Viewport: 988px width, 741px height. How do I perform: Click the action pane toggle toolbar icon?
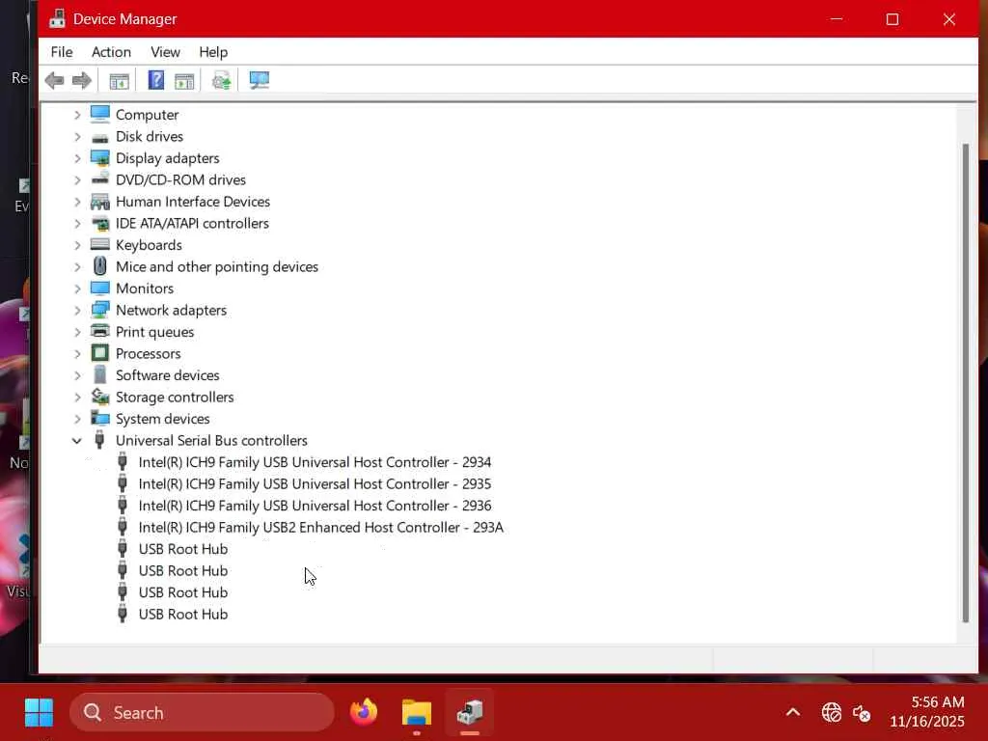[184, 81]
